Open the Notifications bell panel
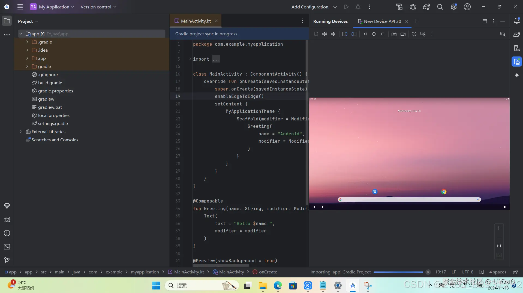 pos(517,21)
